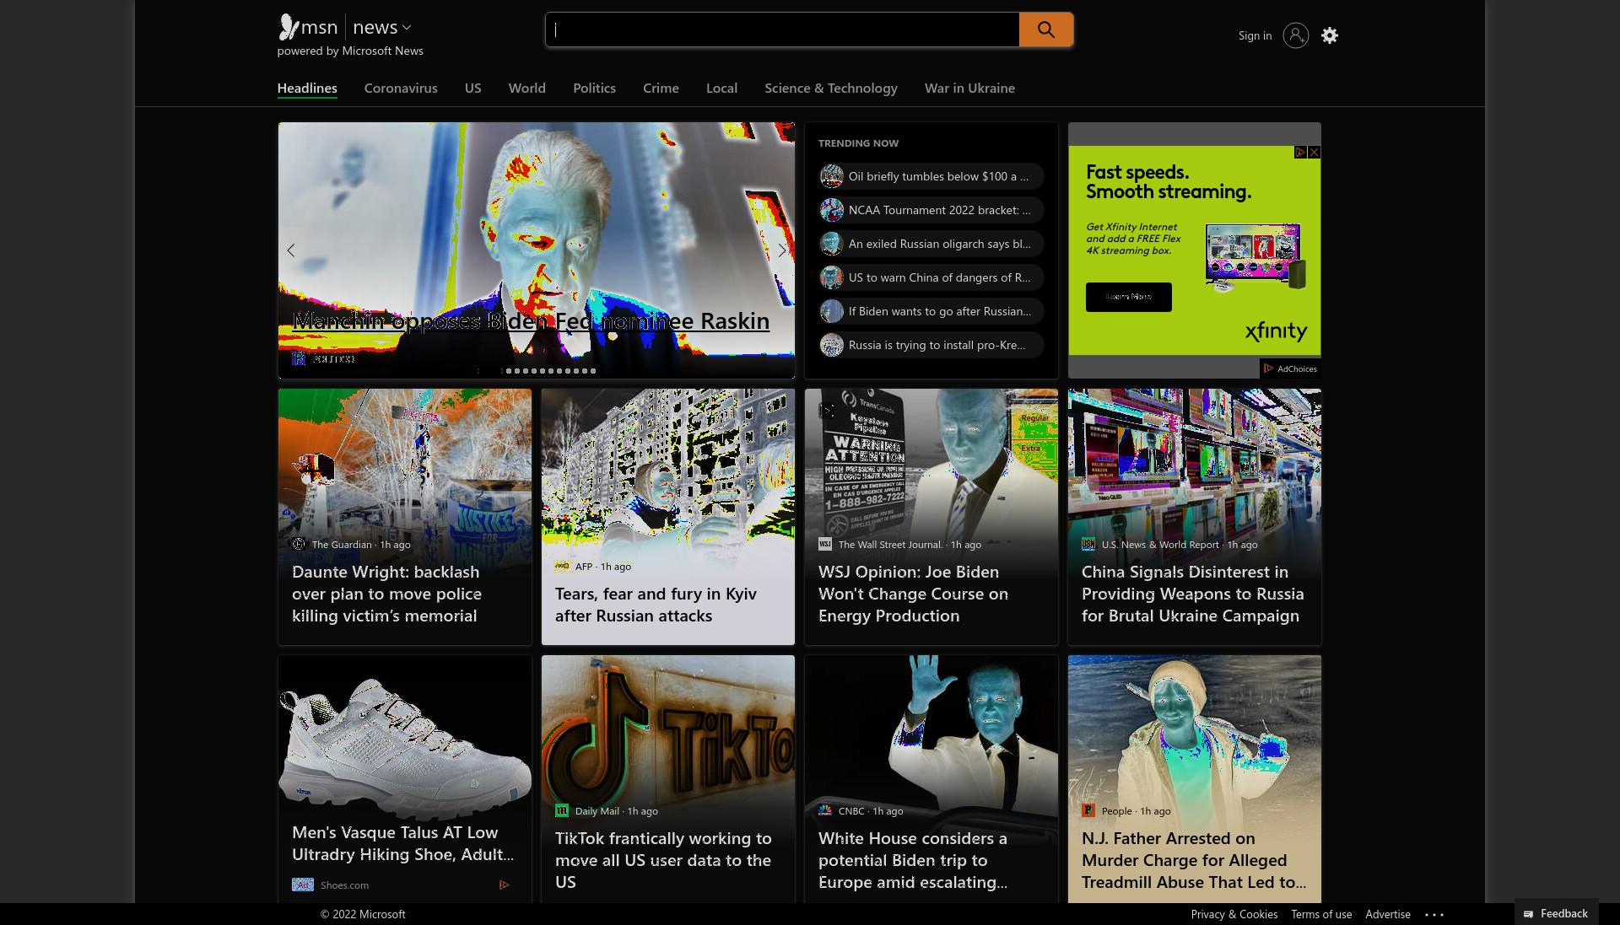This screenshot has height=925, width=1620.
Task: Open the War in Ukraine tab
Action: click(x=969, y=89)
